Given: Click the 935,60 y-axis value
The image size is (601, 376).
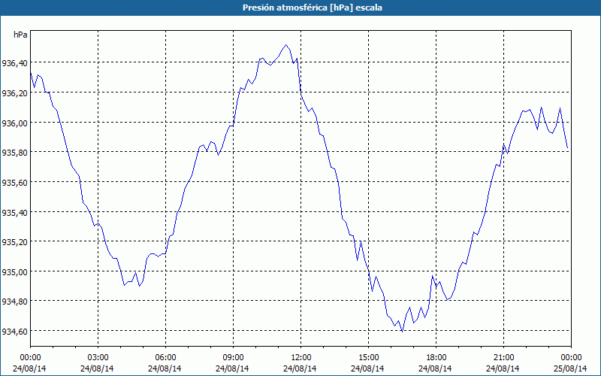Looking at the screenshot, I should 15,183.
